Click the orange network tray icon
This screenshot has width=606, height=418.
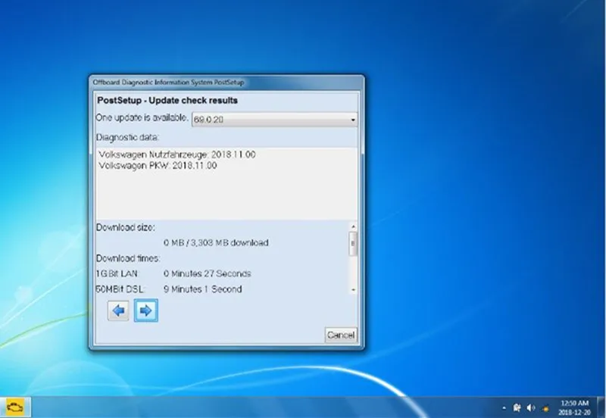pos(545,408)
